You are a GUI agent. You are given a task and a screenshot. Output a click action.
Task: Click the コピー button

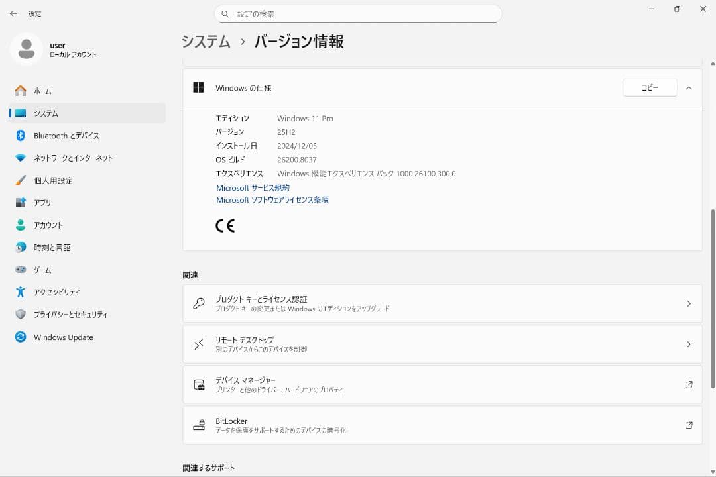tap(649, 87)
